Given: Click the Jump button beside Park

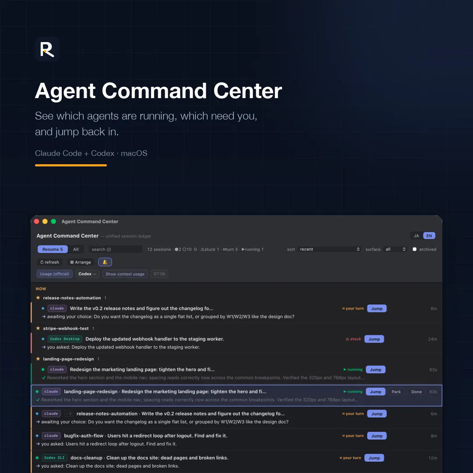Looking at the screenshot, I should [376, 392].
